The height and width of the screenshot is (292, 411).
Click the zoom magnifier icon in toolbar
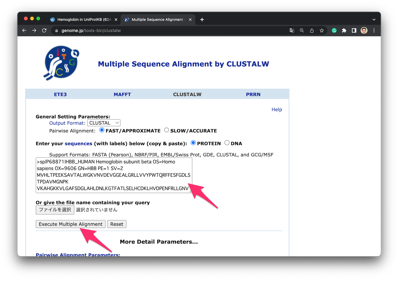click(302, 30)
